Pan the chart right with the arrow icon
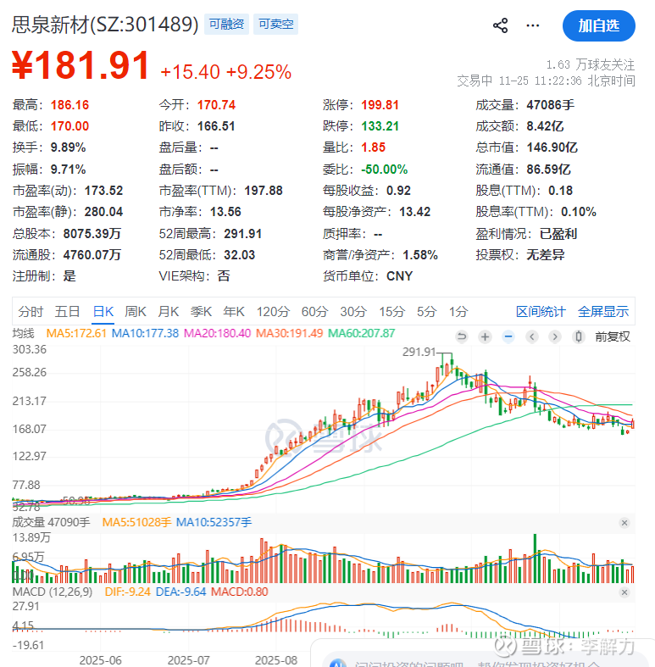This screenshot has width=655, height=667. point(555,337)
